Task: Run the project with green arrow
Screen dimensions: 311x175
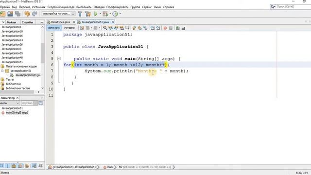Action: tap(96, 14)
